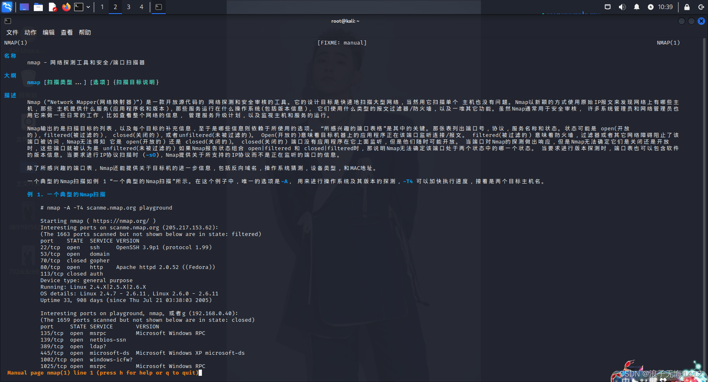Screen dimensions: 708x382
Task: Click the volume speaker tray icon
Action: click(622, 7)
